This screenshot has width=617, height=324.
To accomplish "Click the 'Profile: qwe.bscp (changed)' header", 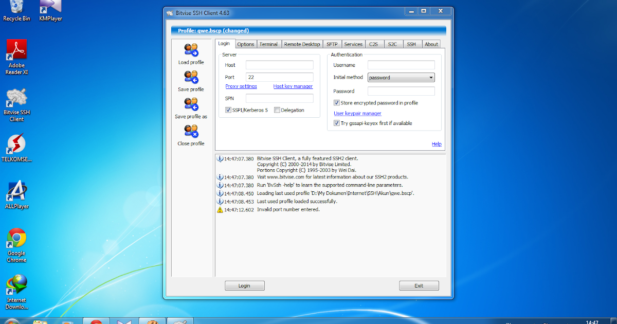I will point(213,31).
